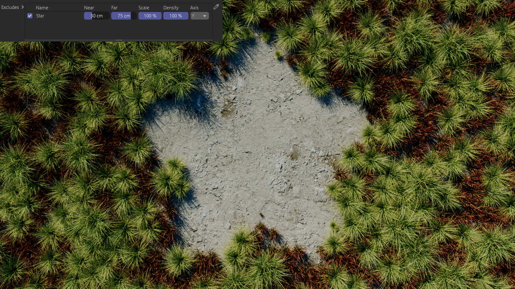
Task: Click the eyedropper pick-object icon
Action: [216, 7]
